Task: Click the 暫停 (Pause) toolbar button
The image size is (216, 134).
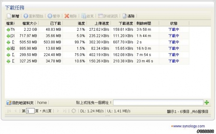Action: pos(54,16)
